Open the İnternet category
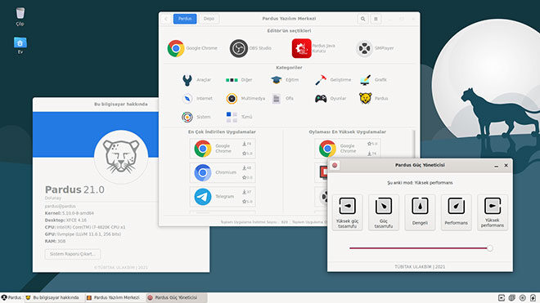540x303 pixels. coord(197,98)
